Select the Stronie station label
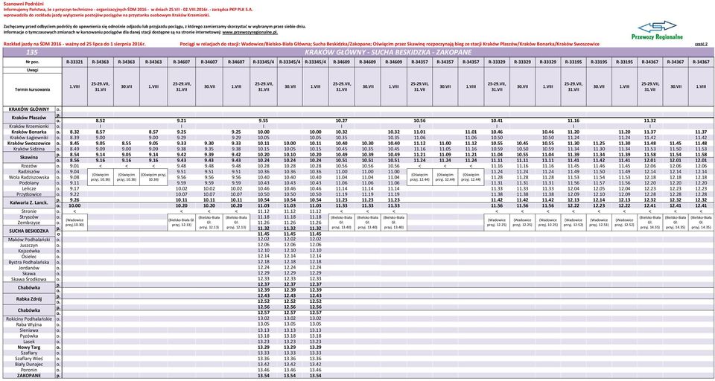Screen dimensions: 715x381 [30, 211]
